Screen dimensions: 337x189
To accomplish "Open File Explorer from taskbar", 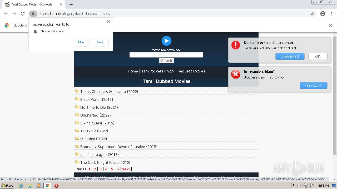I will [x=30, y=186].
